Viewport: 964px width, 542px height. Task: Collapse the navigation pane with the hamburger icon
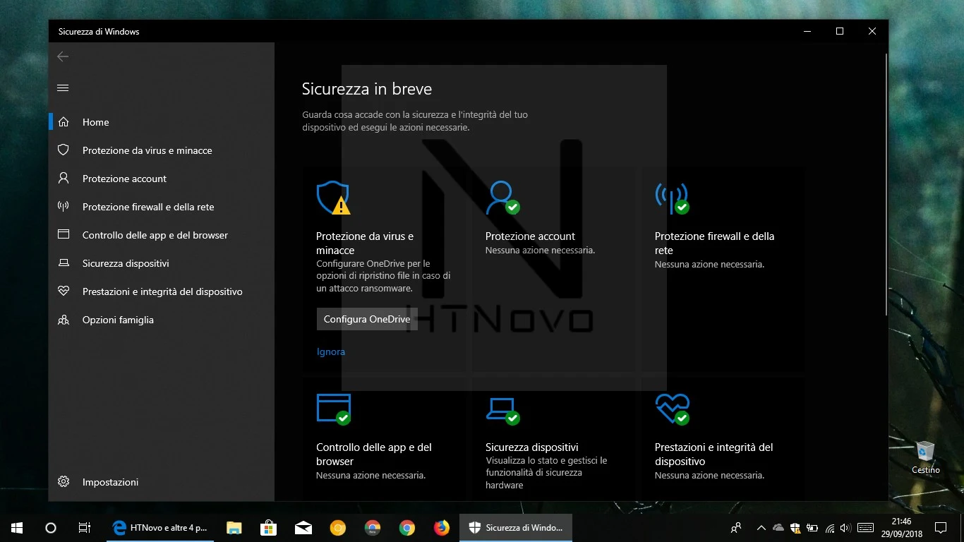pyautogui.click(x=63, y=88)
